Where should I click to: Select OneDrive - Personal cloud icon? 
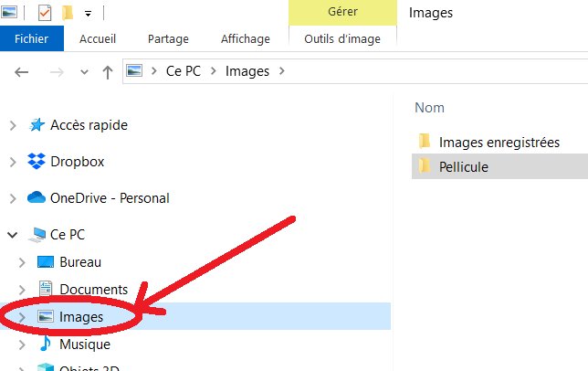(37, 197)
